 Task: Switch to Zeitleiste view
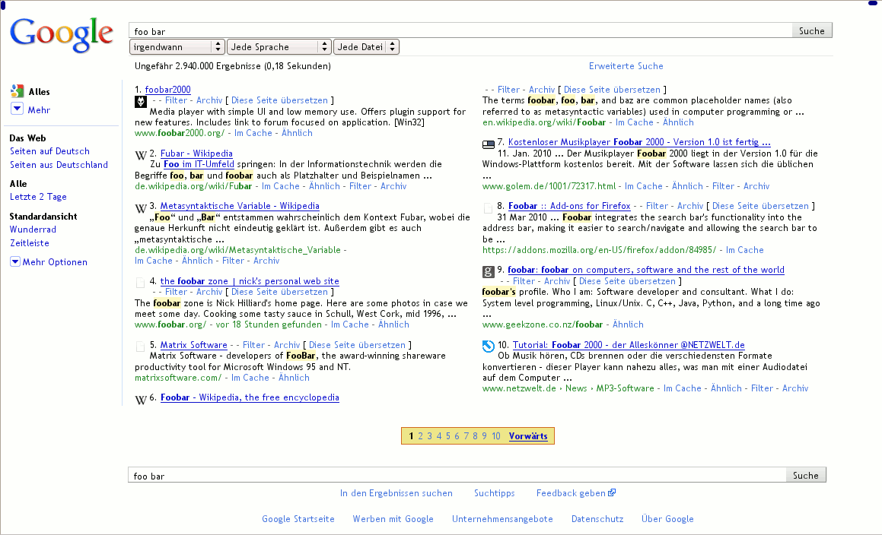[29, 243]
